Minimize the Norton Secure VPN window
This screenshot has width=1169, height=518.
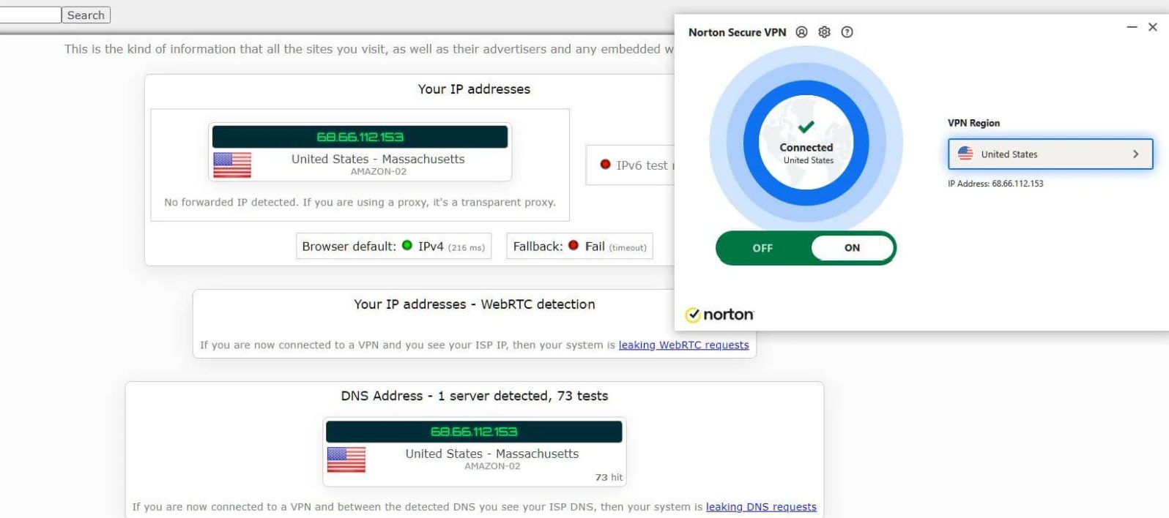point(1132,27)
